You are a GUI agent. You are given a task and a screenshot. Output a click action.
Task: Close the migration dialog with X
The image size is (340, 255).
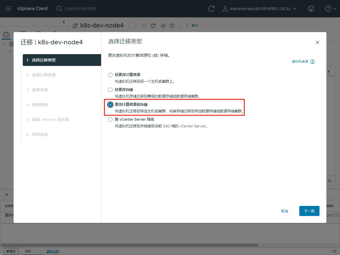(x=318, y=42)
